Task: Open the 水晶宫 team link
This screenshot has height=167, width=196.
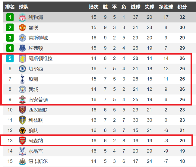Action: (36, 151)
